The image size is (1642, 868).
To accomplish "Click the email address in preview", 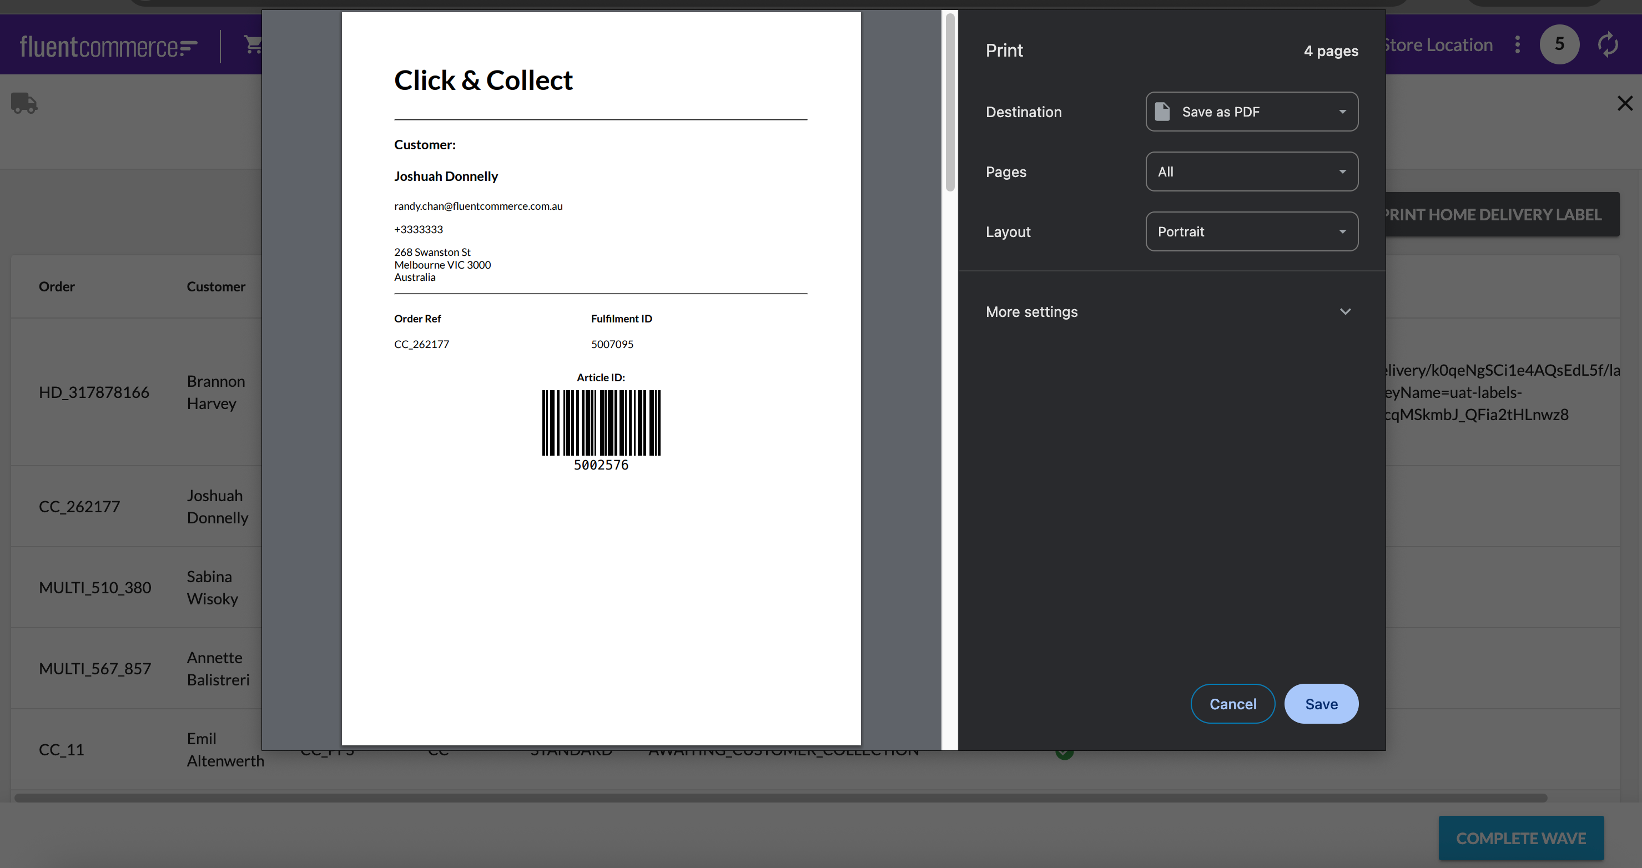I will [x=478, y=206].
